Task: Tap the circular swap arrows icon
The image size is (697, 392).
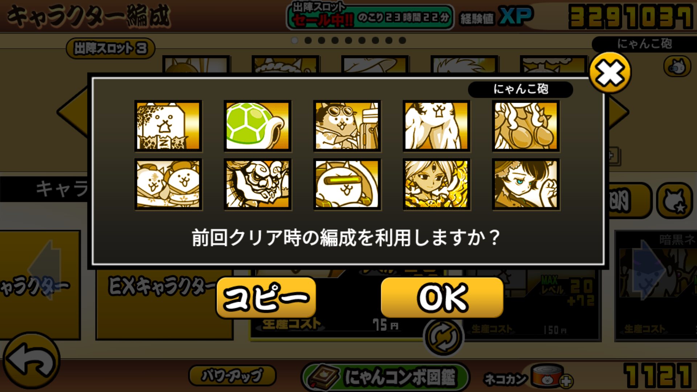Action: (x=444, y=337)
